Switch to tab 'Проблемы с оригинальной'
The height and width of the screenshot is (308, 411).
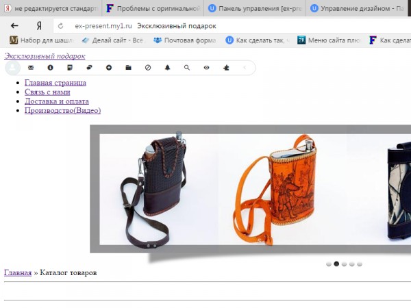[153, 8]
